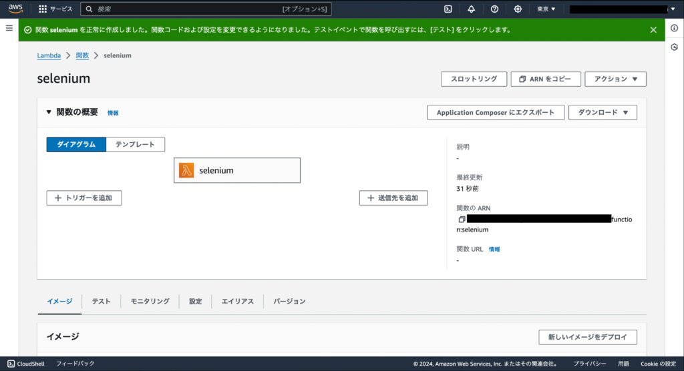
Task: Open the help question mark icon
Action: [x=494, y=9]
